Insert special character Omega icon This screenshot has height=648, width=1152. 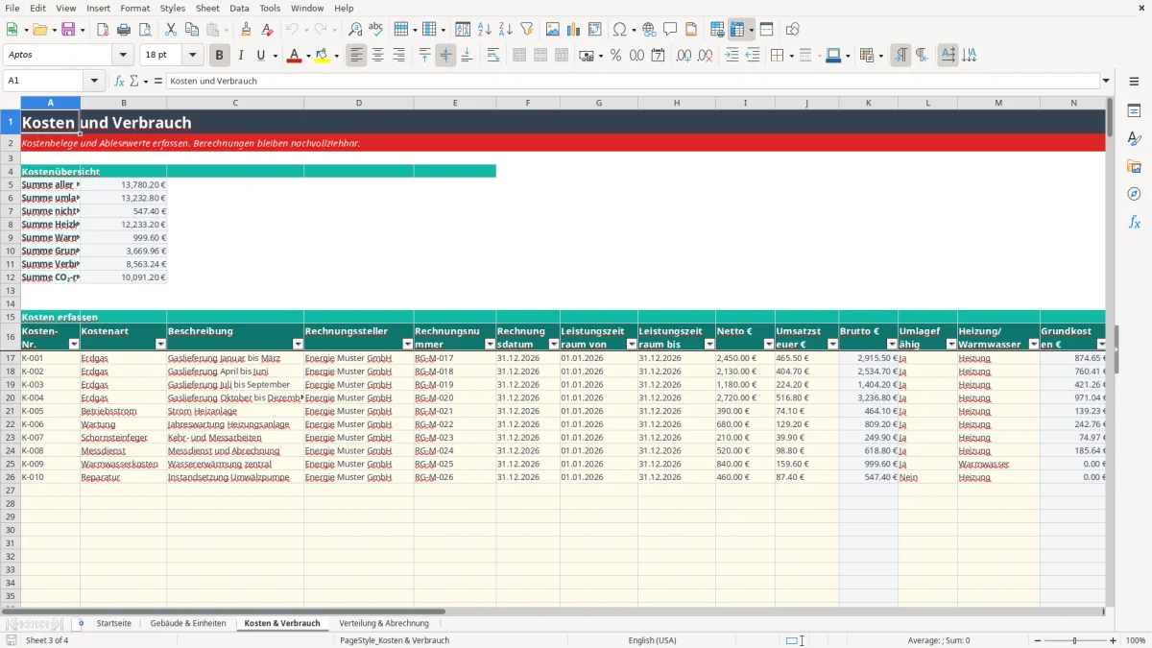(619, 30)
